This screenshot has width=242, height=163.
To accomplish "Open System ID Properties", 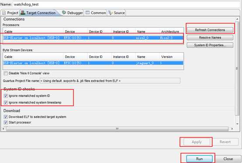I will [210, 45].
